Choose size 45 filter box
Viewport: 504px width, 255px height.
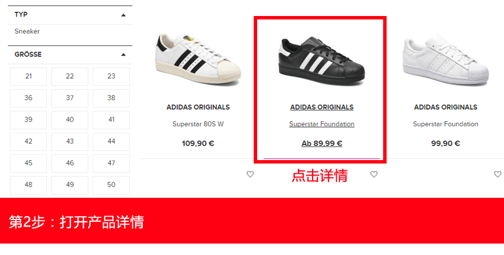coord(28,164)
